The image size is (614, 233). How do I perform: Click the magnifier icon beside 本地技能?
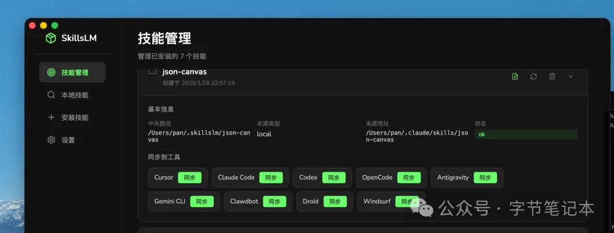tap(51, 95)
